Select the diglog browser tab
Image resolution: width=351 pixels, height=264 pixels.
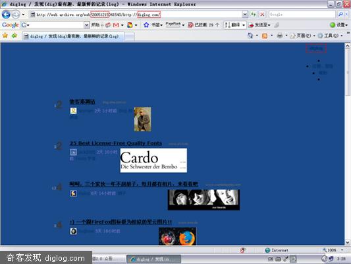[x=72, y=36]
